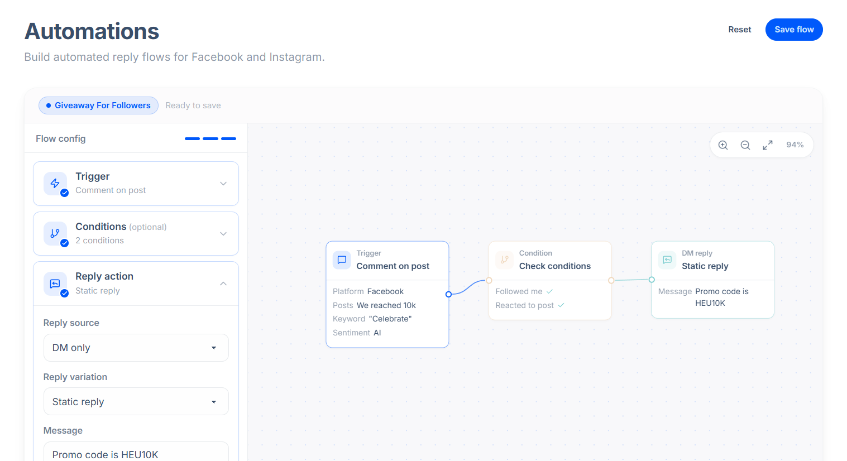Click Reacted to post condition row
The width and height of the screenshot is (847, 461).
coord(530,305)
